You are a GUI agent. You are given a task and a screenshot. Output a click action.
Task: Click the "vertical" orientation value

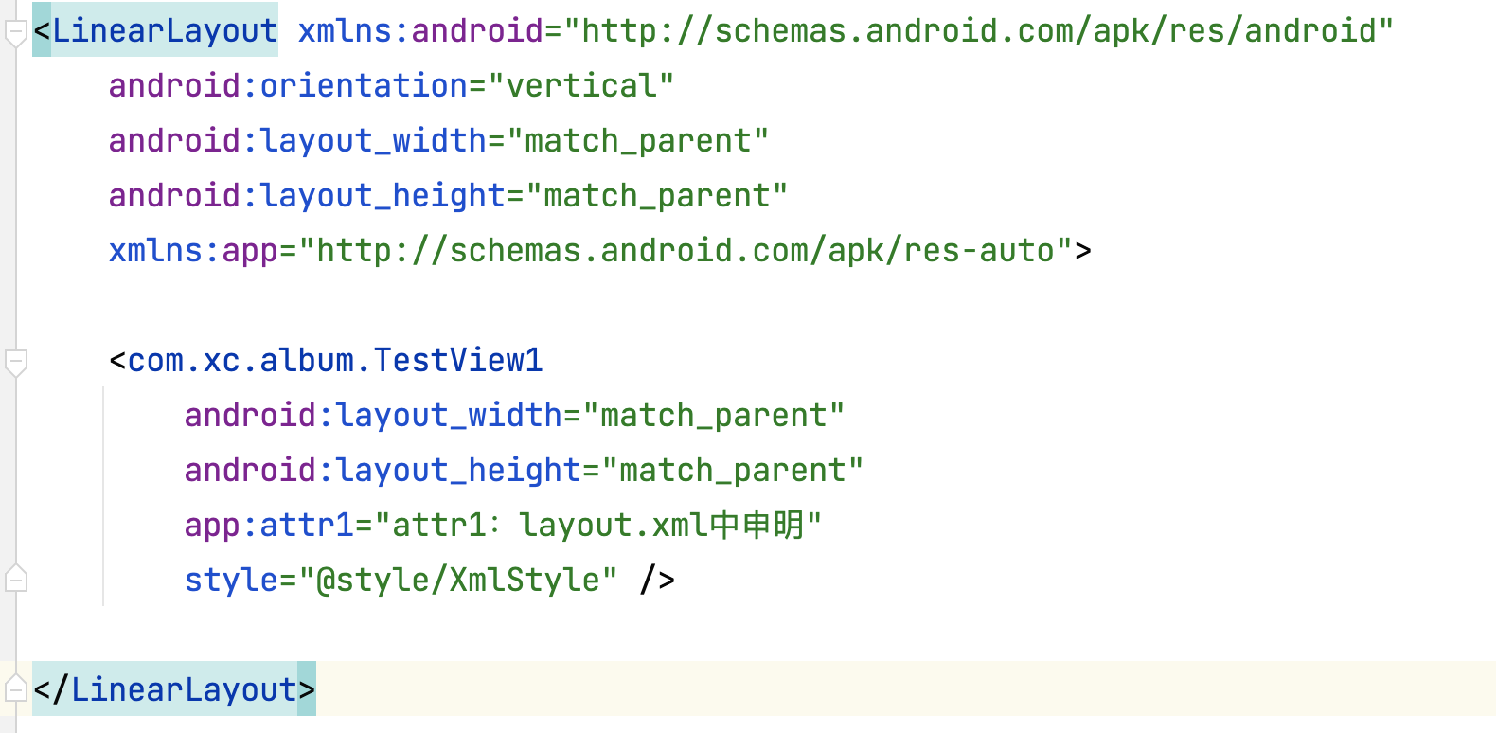pyautogui.click(x=581, y=86)
